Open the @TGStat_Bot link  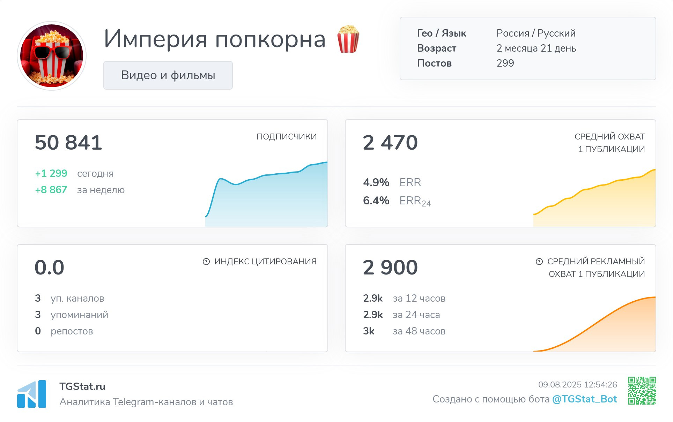pos(584,399)
